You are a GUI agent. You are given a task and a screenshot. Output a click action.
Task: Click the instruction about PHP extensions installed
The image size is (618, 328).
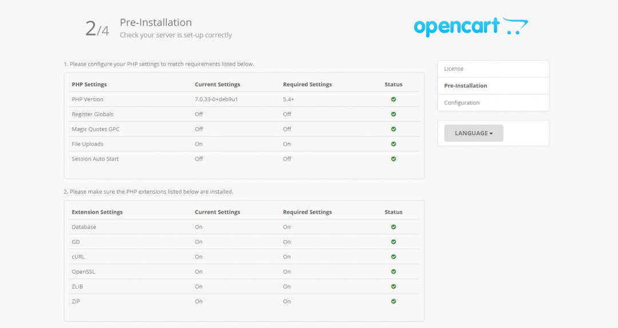[148, 192]
